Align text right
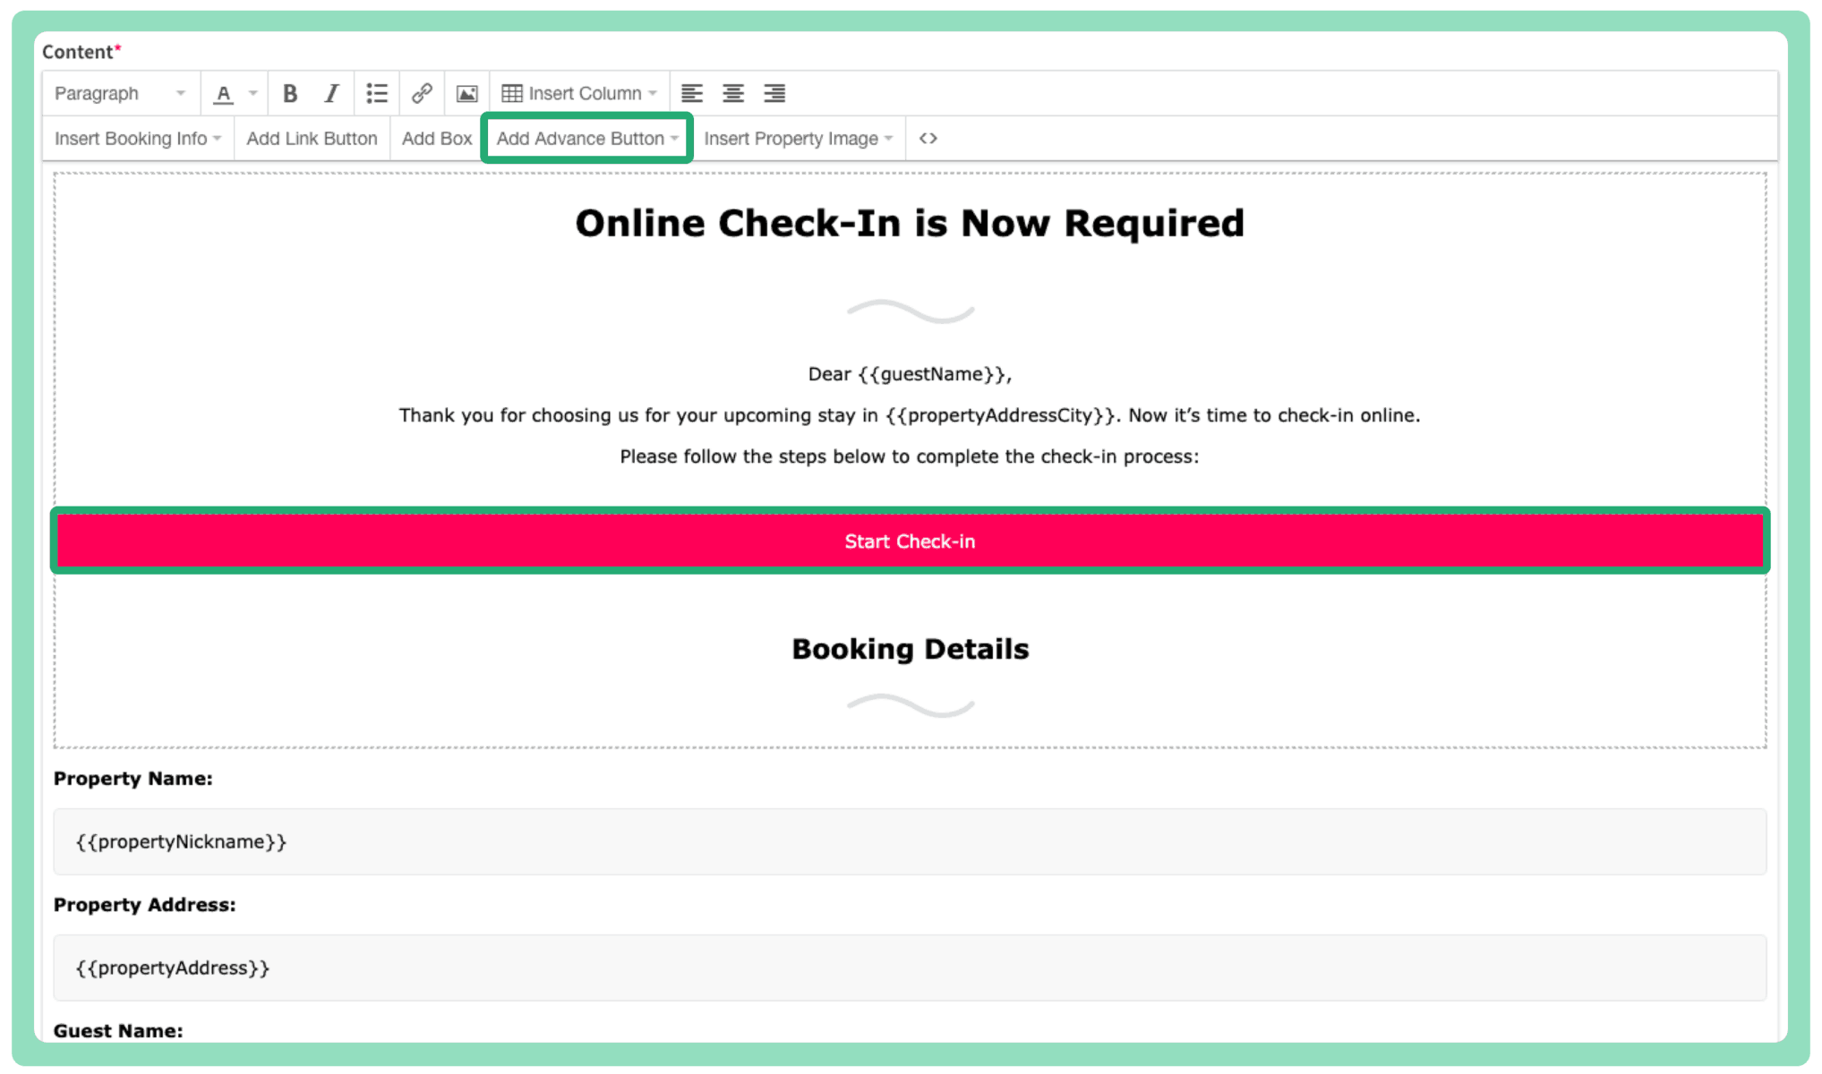Screen dimensions: 1822x1074 (774, 93)
